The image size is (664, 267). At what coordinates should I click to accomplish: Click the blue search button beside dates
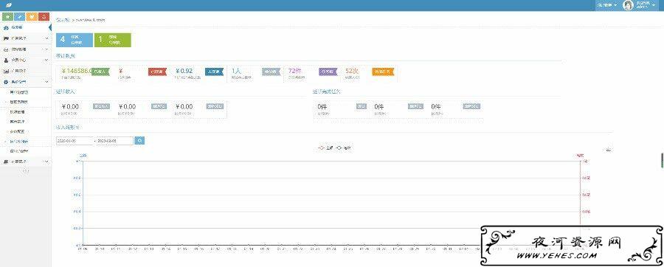point(139,140)
